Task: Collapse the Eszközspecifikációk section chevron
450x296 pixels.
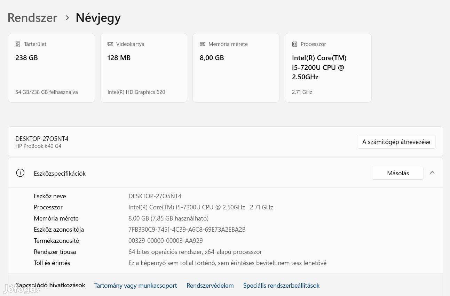Action: [432, 173]
